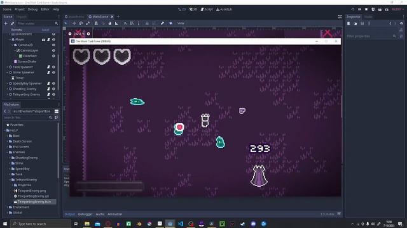Screen dimensions: 407x228
Task: Open the script attached to Tank Spawner
Action: [x=48, y=67]
